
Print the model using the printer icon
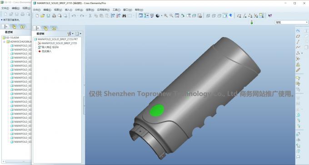click(x=54, y=16)
